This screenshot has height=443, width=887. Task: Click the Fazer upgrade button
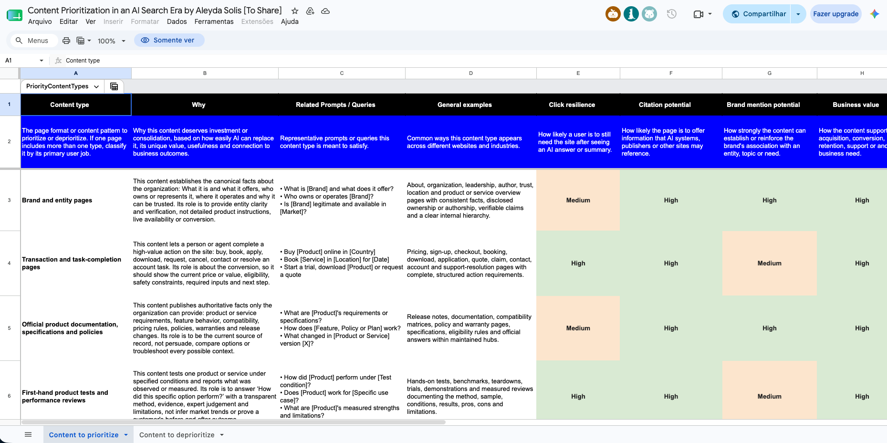[835, 14]
